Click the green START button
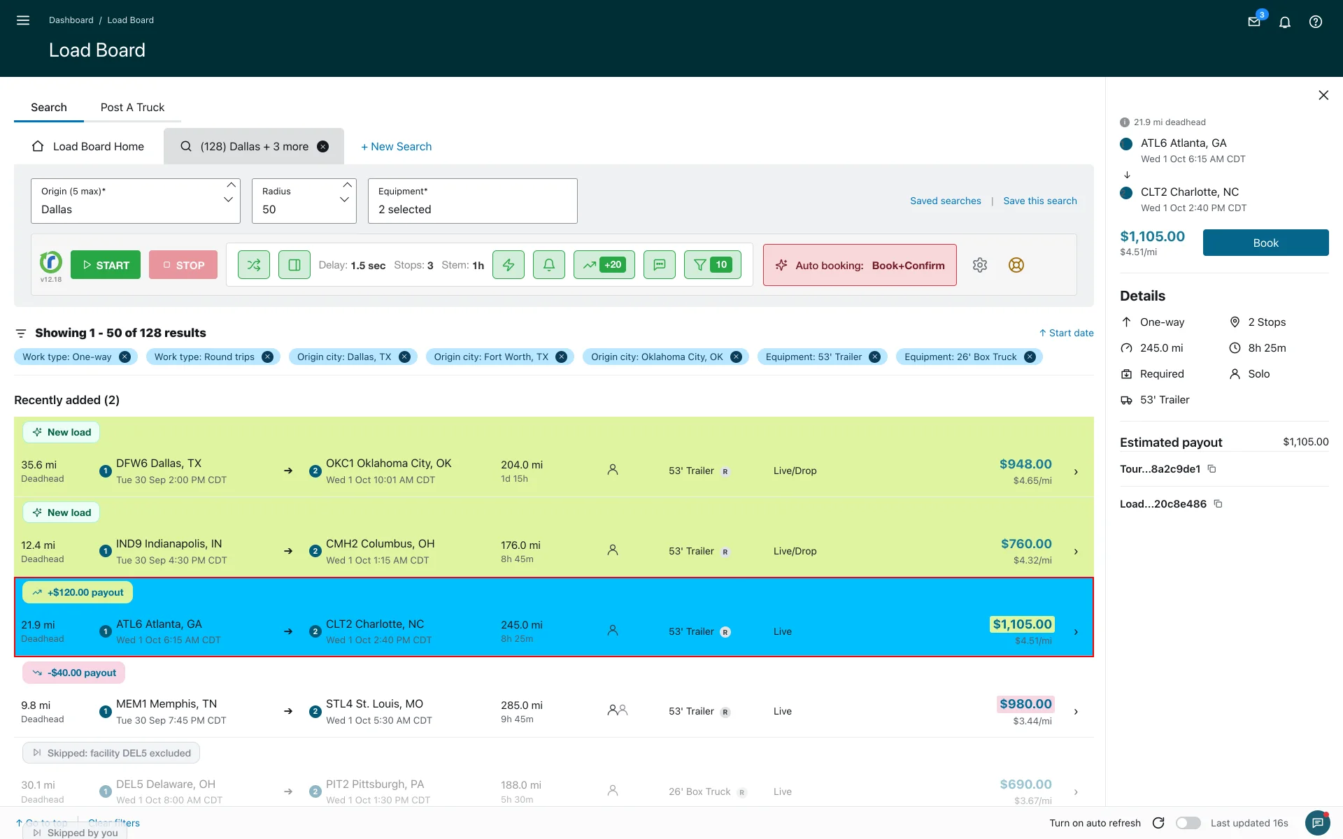Viewport: 1343px width, 839px height. pos(106,265)
